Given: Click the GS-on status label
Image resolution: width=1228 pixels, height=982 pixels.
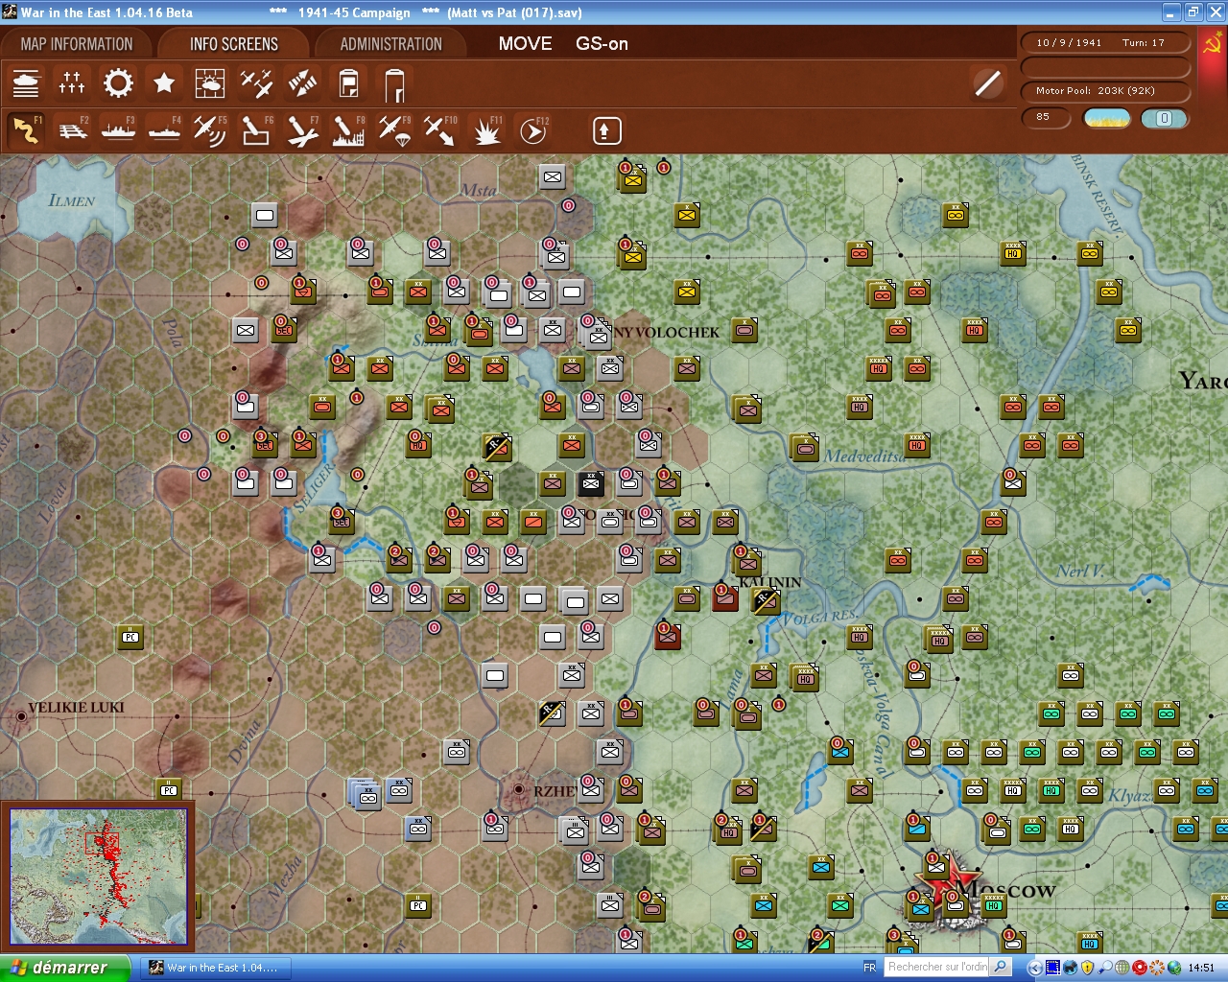Looking at the screenshot, I should coord(602,44).
